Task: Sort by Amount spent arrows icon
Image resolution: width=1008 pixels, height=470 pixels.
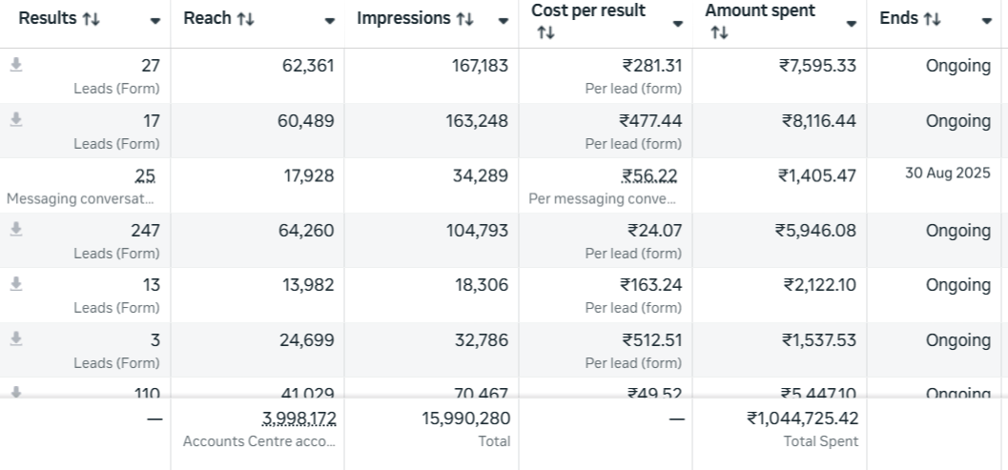Action: (719, 33)
